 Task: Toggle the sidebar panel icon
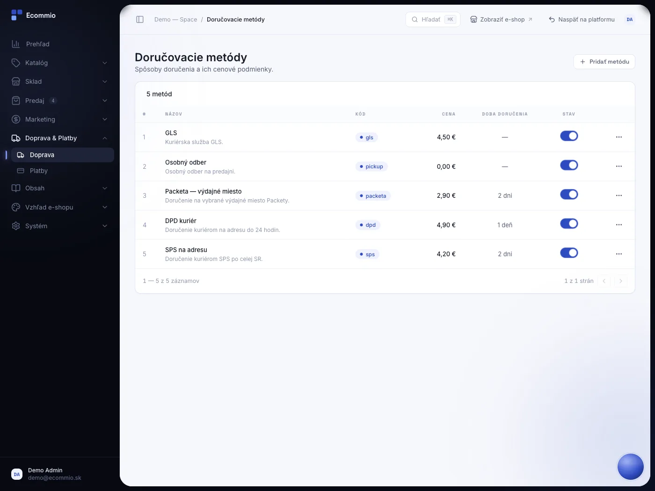pos(140,19)
